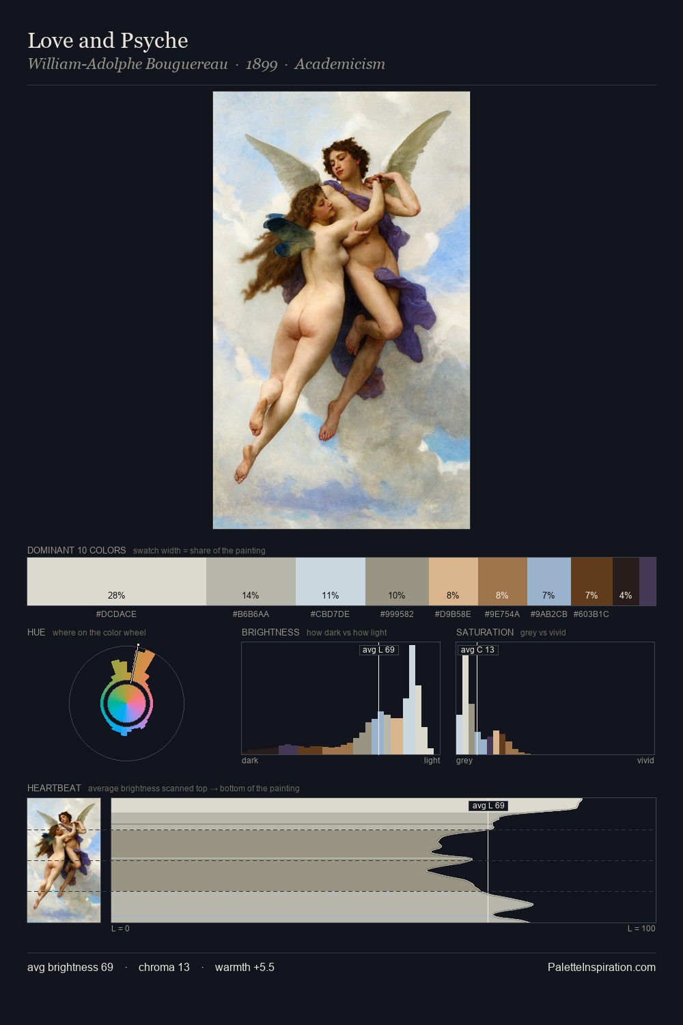Click the title Love and Psyche
Viewport: 683px width, 1025px height.
[x=108, y=40]
